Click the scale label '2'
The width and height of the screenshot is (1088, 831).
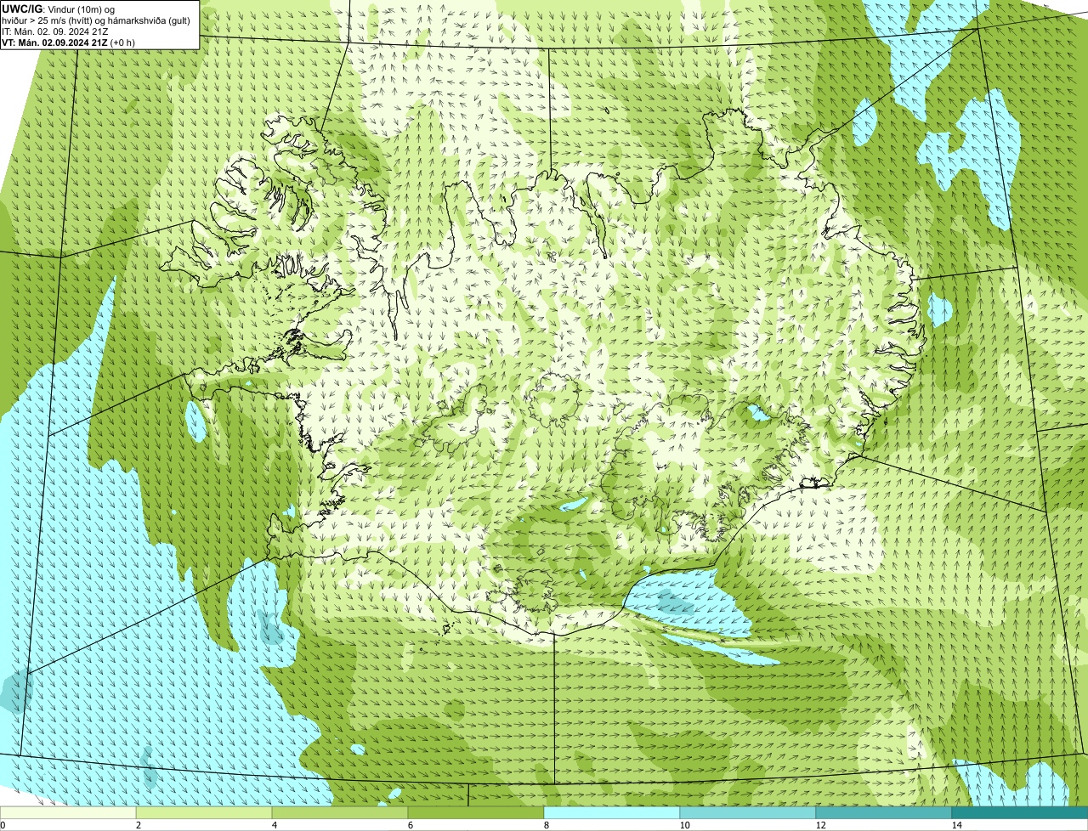point(138,825)
